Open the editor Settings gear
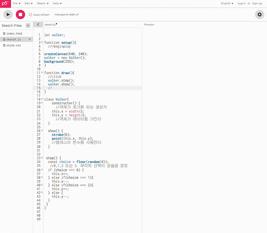Screen dimensions: 267x233 [260, 14]
